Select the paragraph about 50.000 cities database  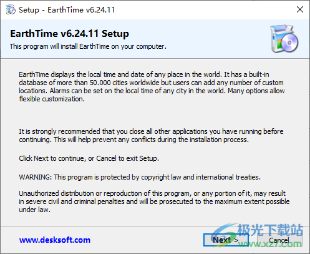(x=152, y=86)
